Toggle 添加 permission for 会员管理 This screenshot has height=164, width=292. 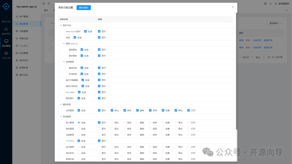tap(112, 111)
